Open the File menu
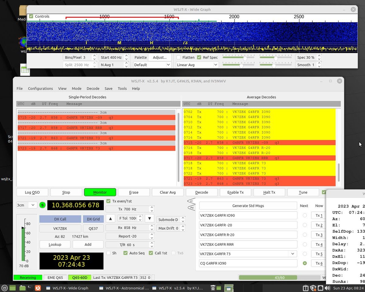 pos(19,89)
